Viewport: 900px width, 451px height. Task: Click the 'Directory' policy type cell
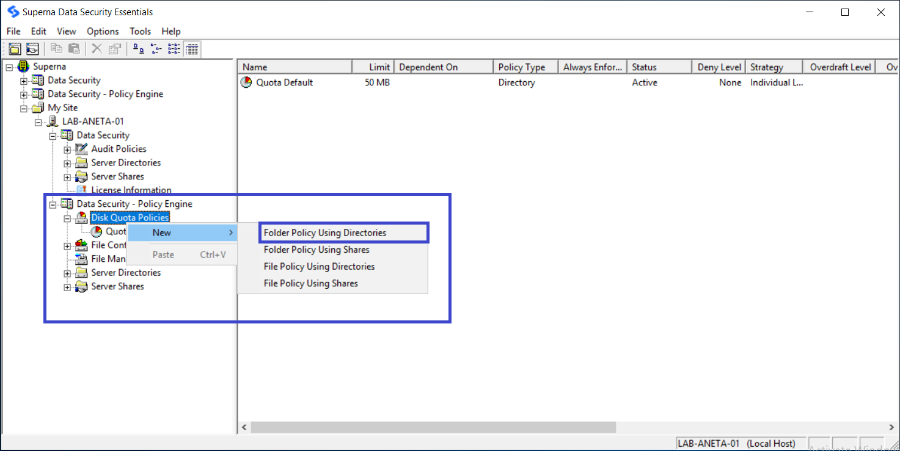(516, 82)
